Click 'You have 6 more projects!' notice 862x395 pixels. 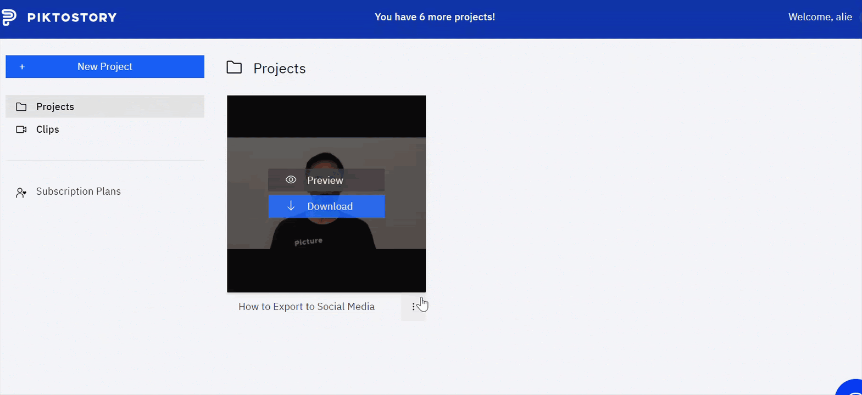pyautogui.click(x=435, y=17)
